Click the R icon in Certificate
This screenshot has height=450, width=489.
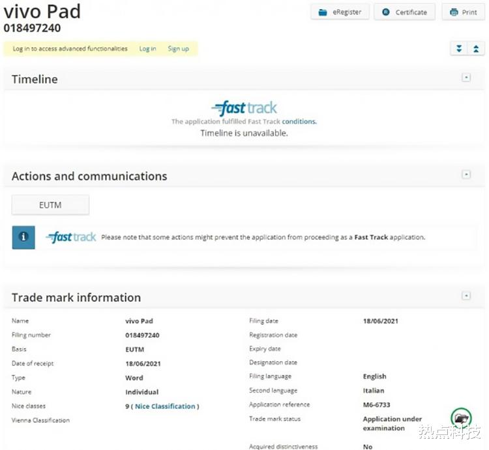386,12
